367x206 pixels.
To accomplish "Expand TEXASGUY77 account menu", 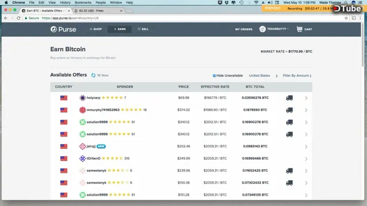I will 278,29.
